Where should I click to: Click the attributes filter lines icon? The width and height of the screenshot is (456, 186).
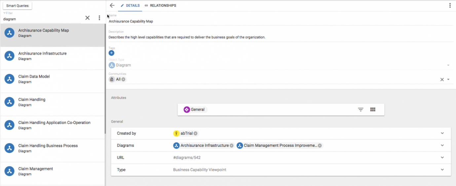tap(361, 109)
